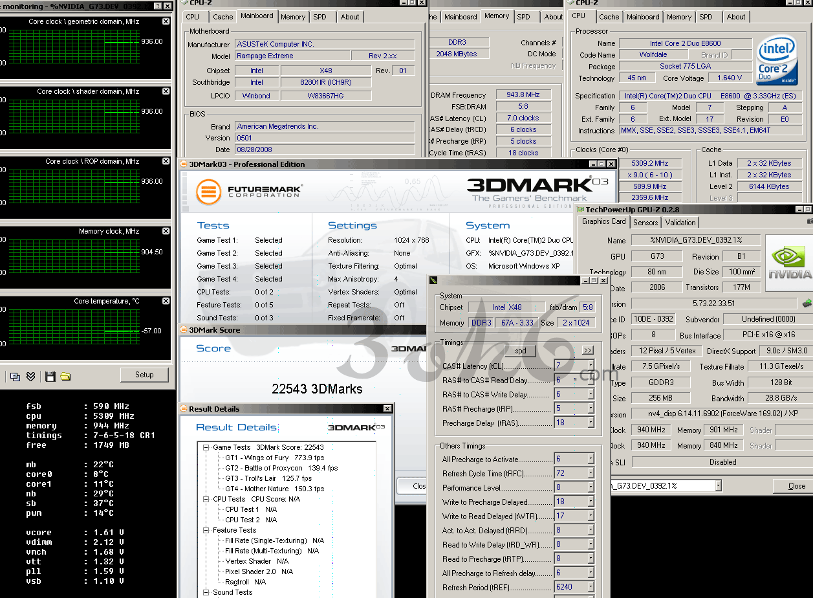Viewport: 813px width, 598px height.
Task: Click the Rampage Extreme model field
Action: (x=292, y=56)
